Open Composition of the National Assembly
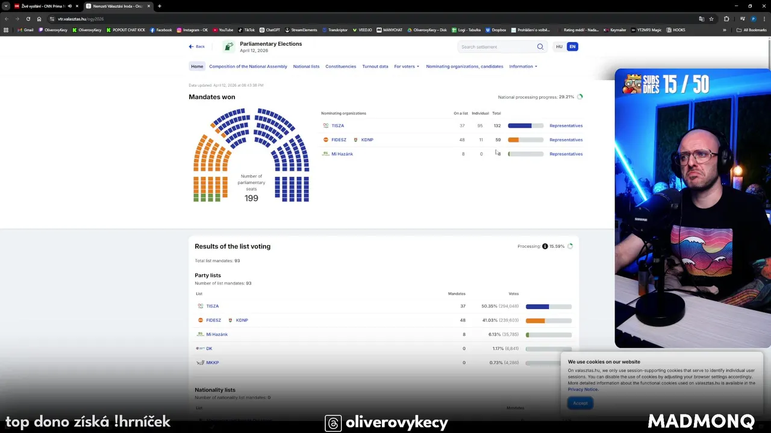Viewport: 771px width, 433px height. [x=248, y=66]
